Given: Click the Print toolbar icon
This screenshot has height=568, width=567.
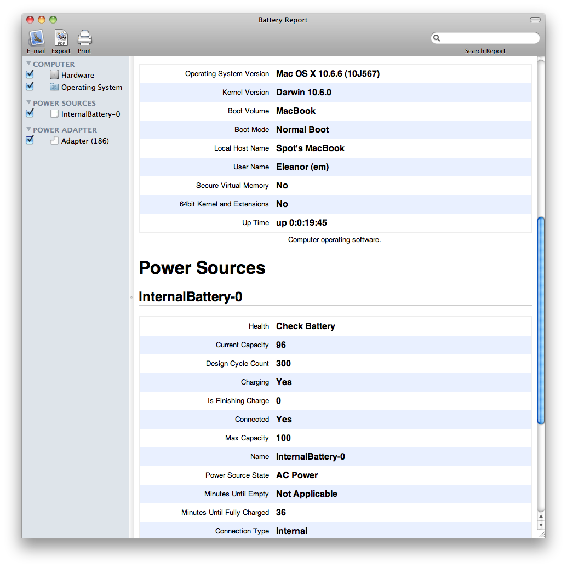Looking at the screenshot, I should 85,38.
